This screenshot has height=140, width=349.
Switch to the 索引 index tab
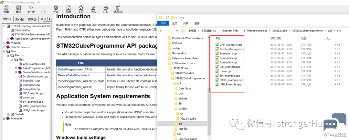20,19
